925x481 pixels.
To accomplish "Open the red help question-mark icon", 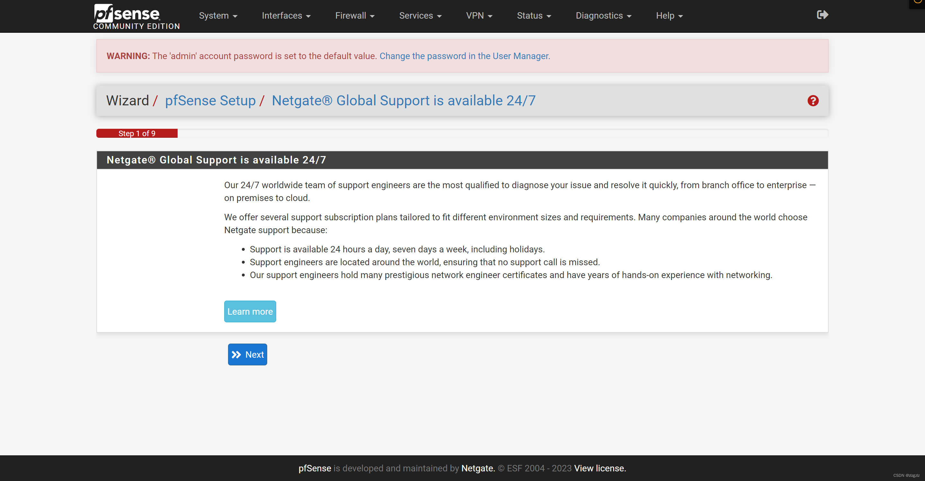I will click(x=813, y=101).
